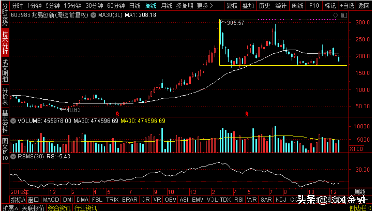Image resolution: width=372 pixels, height=211 pixels.
Task: Open the 多周期 multi-period view
Action: (x=184, y=5)
